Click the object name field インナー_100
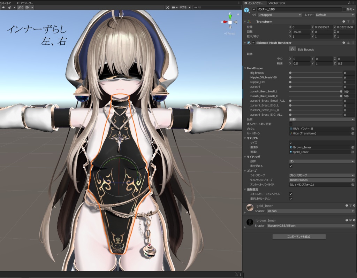The image size is (357, 278). 299,9
